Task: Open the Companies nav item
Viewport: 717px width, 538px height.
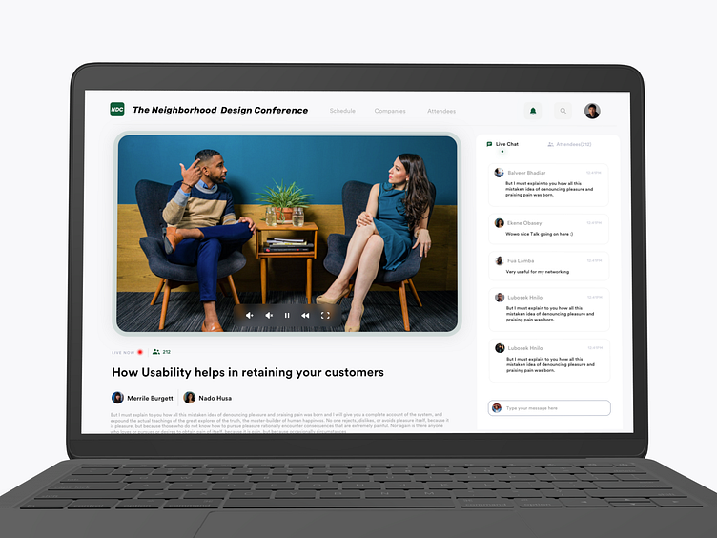Action: (390, 111)
